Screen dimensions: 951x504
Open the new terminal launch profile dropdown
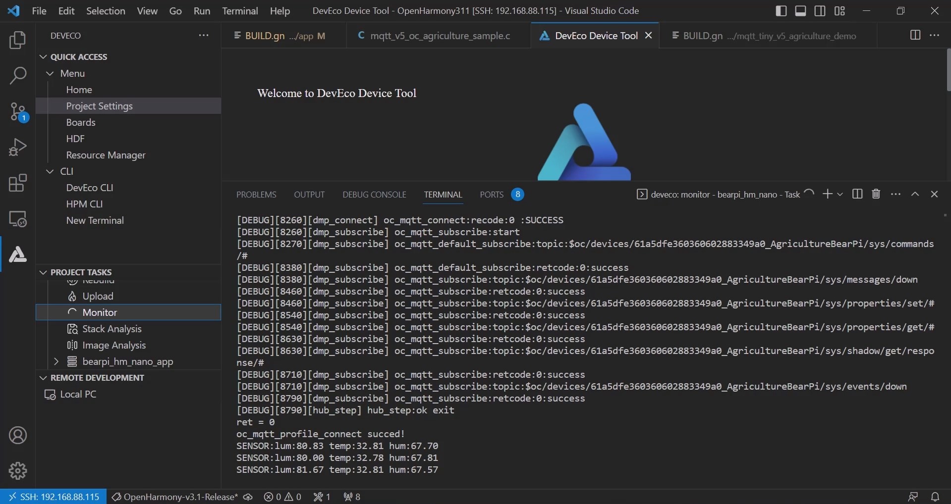coord(840,194)
